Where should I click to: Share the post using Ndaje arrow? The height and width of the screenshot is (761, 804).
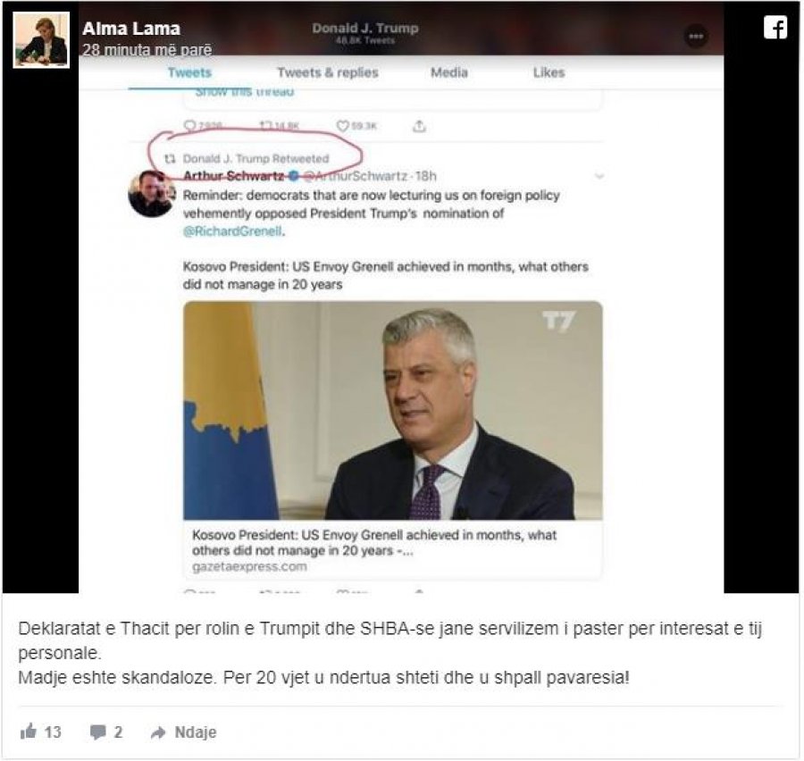(x=183, y=732)
